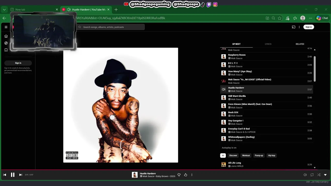
Task: Switch to the New tab browser tab
Action: coord(34,10)
